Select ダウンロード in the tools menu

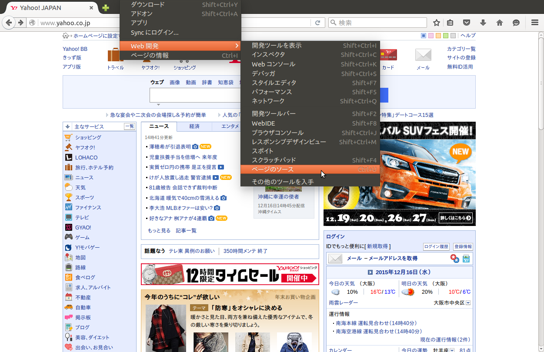click(180, 4)
